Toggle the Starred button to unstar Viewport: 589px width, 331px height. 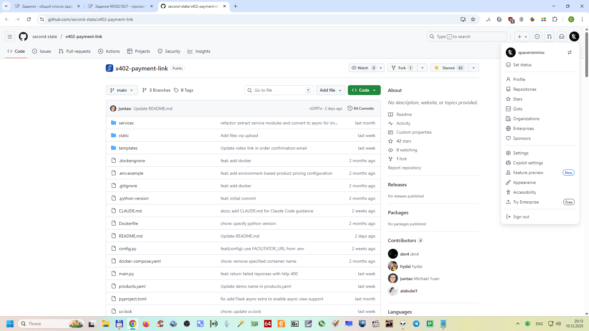(449, 68)
